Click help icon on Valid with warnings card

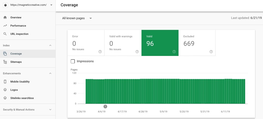(x=137, y=52)
